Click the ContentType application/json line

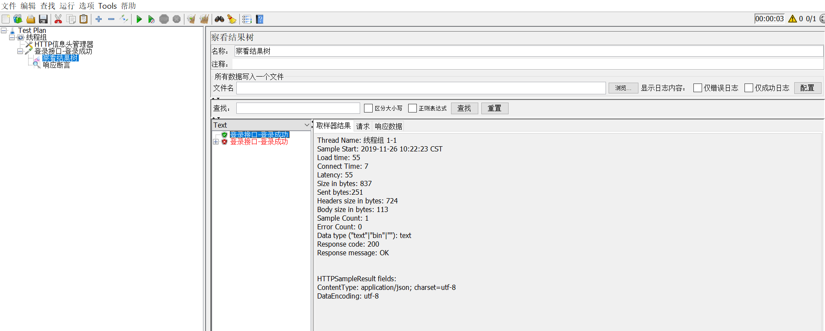tap(386, 287)
